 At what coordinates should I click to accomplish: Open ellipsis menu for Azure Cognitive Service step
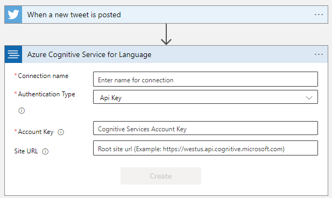pyautogui.click(x=319, y=54)
